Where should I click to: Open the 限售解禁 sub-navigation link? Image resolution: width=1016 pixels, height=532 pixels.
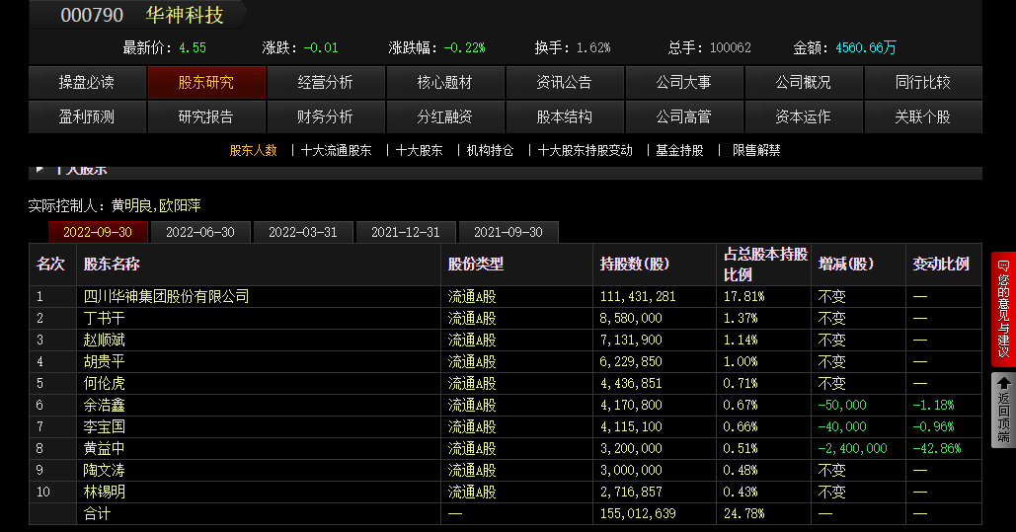click(x=756, y=151)
